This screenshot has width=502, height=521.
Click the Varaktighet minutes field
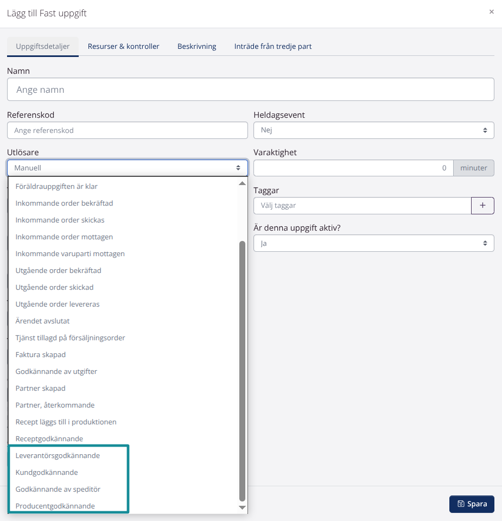click(x=353, y=168)
